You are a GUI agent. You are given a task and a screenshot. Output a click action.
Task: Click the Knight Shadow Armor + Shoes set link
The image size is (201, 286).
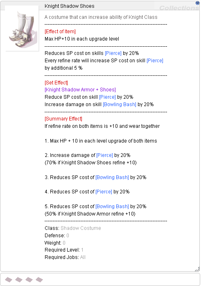[80, 90]
